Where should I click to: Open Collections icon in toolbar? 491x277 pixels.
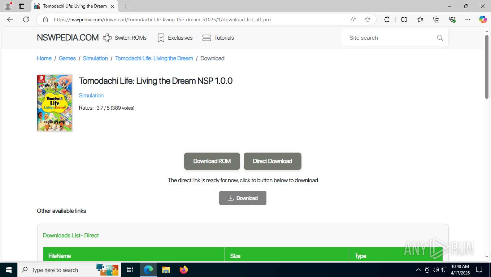(436, 19)
